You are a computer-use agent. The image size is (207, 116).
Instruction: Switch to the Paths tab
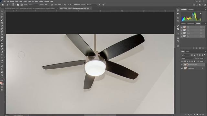(x=188, y=51)
